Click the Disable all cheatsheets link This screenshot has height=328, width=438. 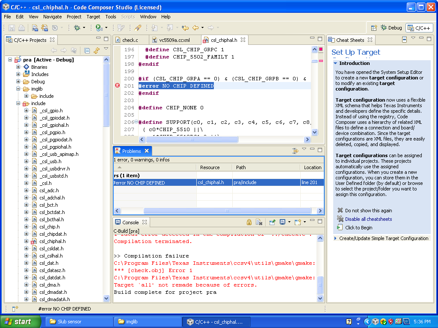(368, 219)
